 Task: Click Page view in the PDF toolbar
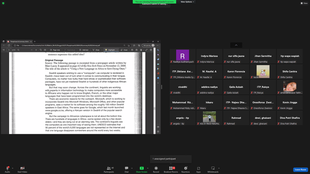(x=55, y=50)
